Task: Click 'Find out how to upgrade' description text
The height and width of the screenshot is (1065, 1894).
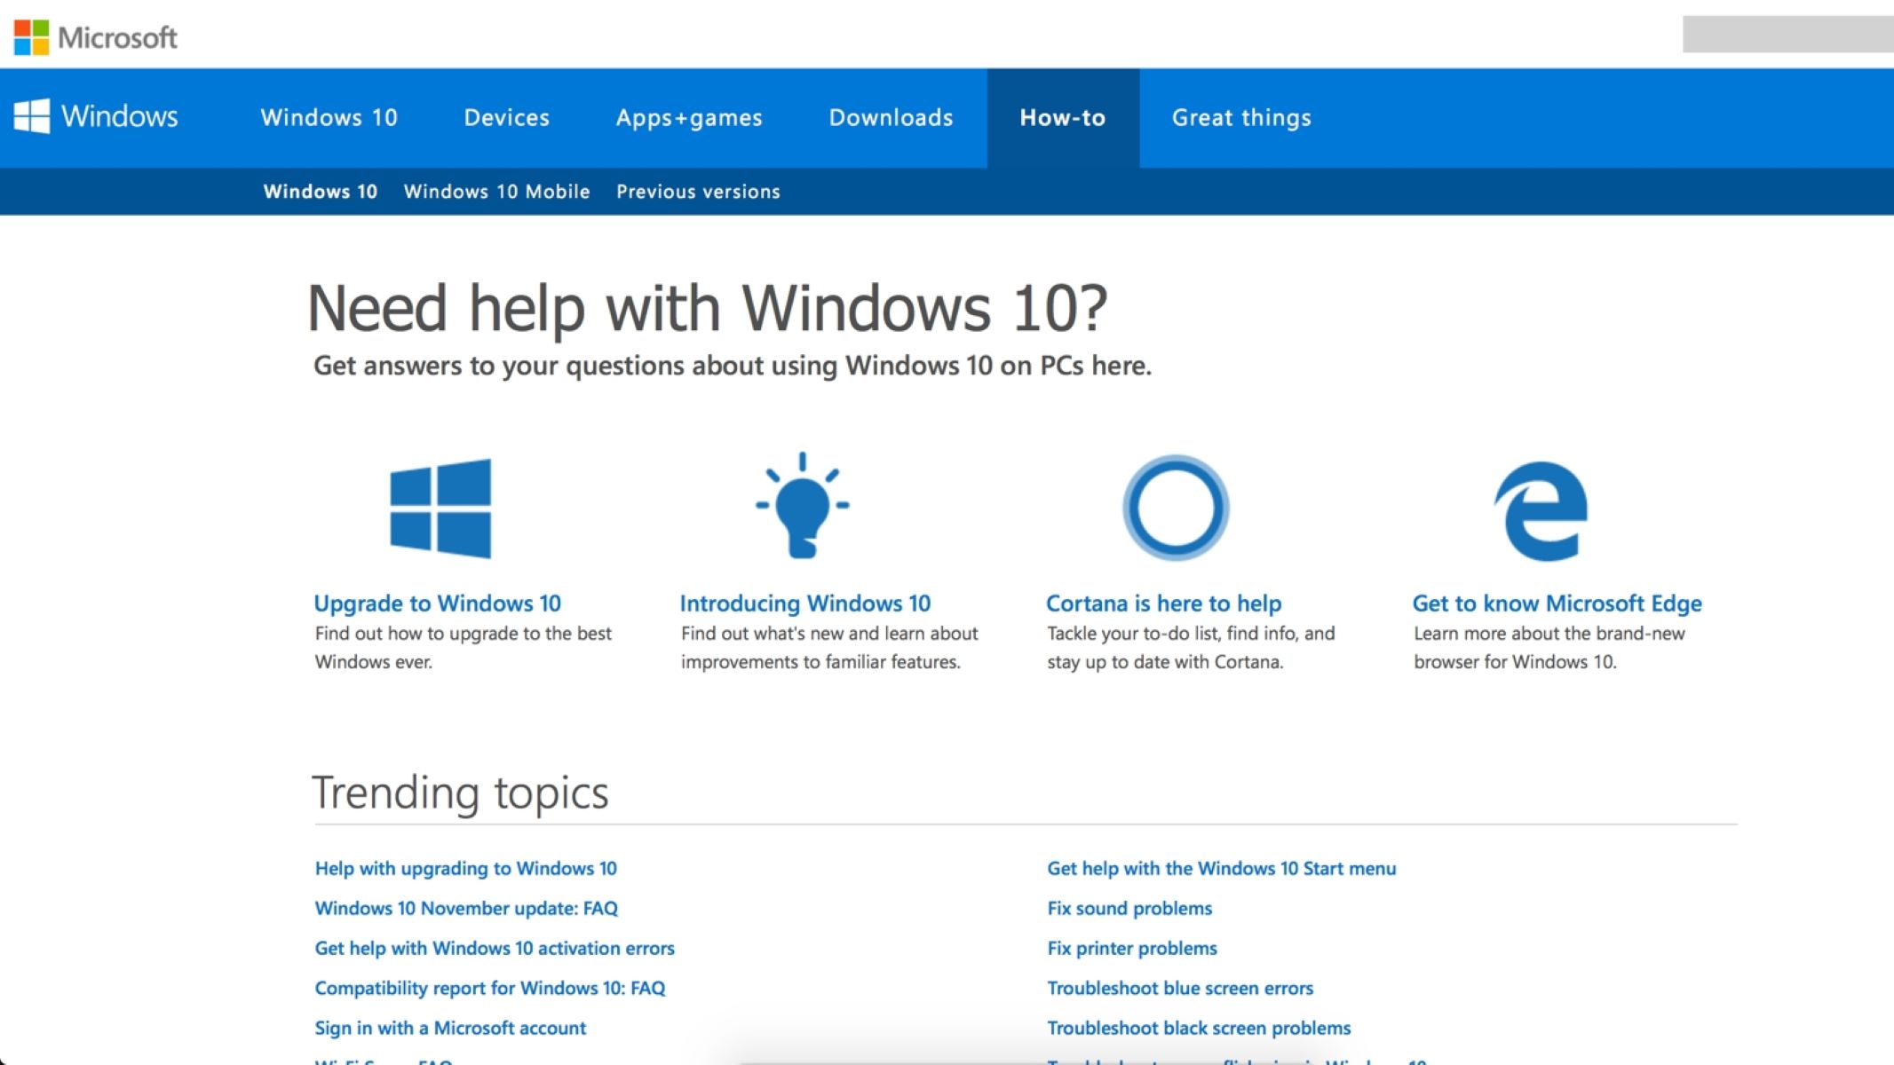Action: pos(464,647)
